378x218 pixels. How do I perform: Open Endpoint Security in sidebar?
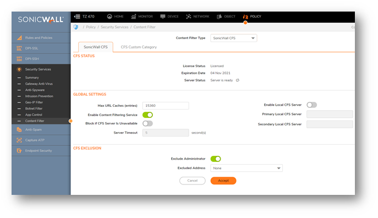[x=41, y=151]
